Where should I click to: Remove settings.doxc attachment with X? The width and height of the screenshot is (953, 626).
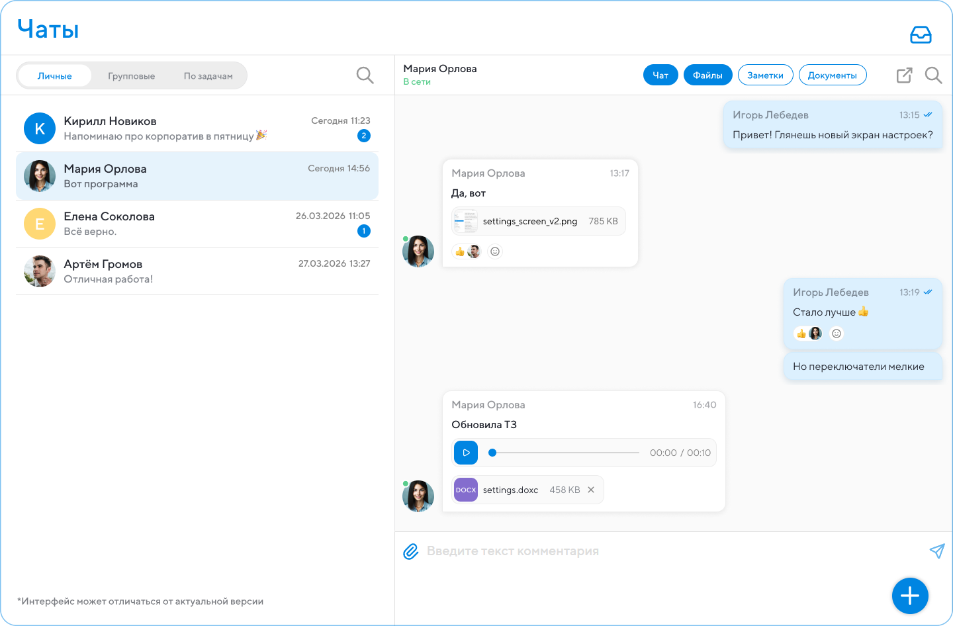(591, 490)
